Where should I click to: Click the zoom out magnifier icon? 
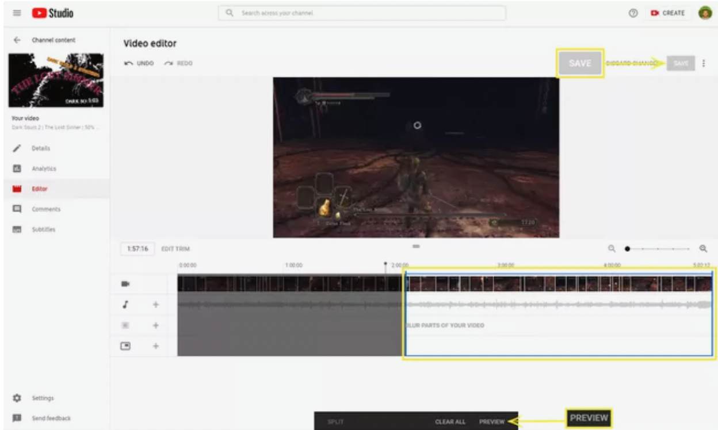point(612,249)
